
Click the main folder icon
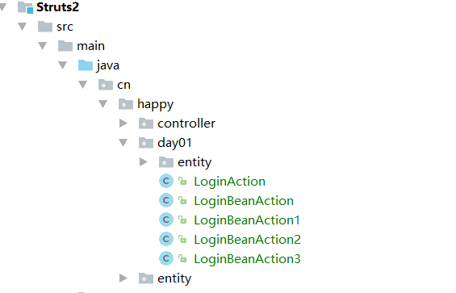[65, 46]
